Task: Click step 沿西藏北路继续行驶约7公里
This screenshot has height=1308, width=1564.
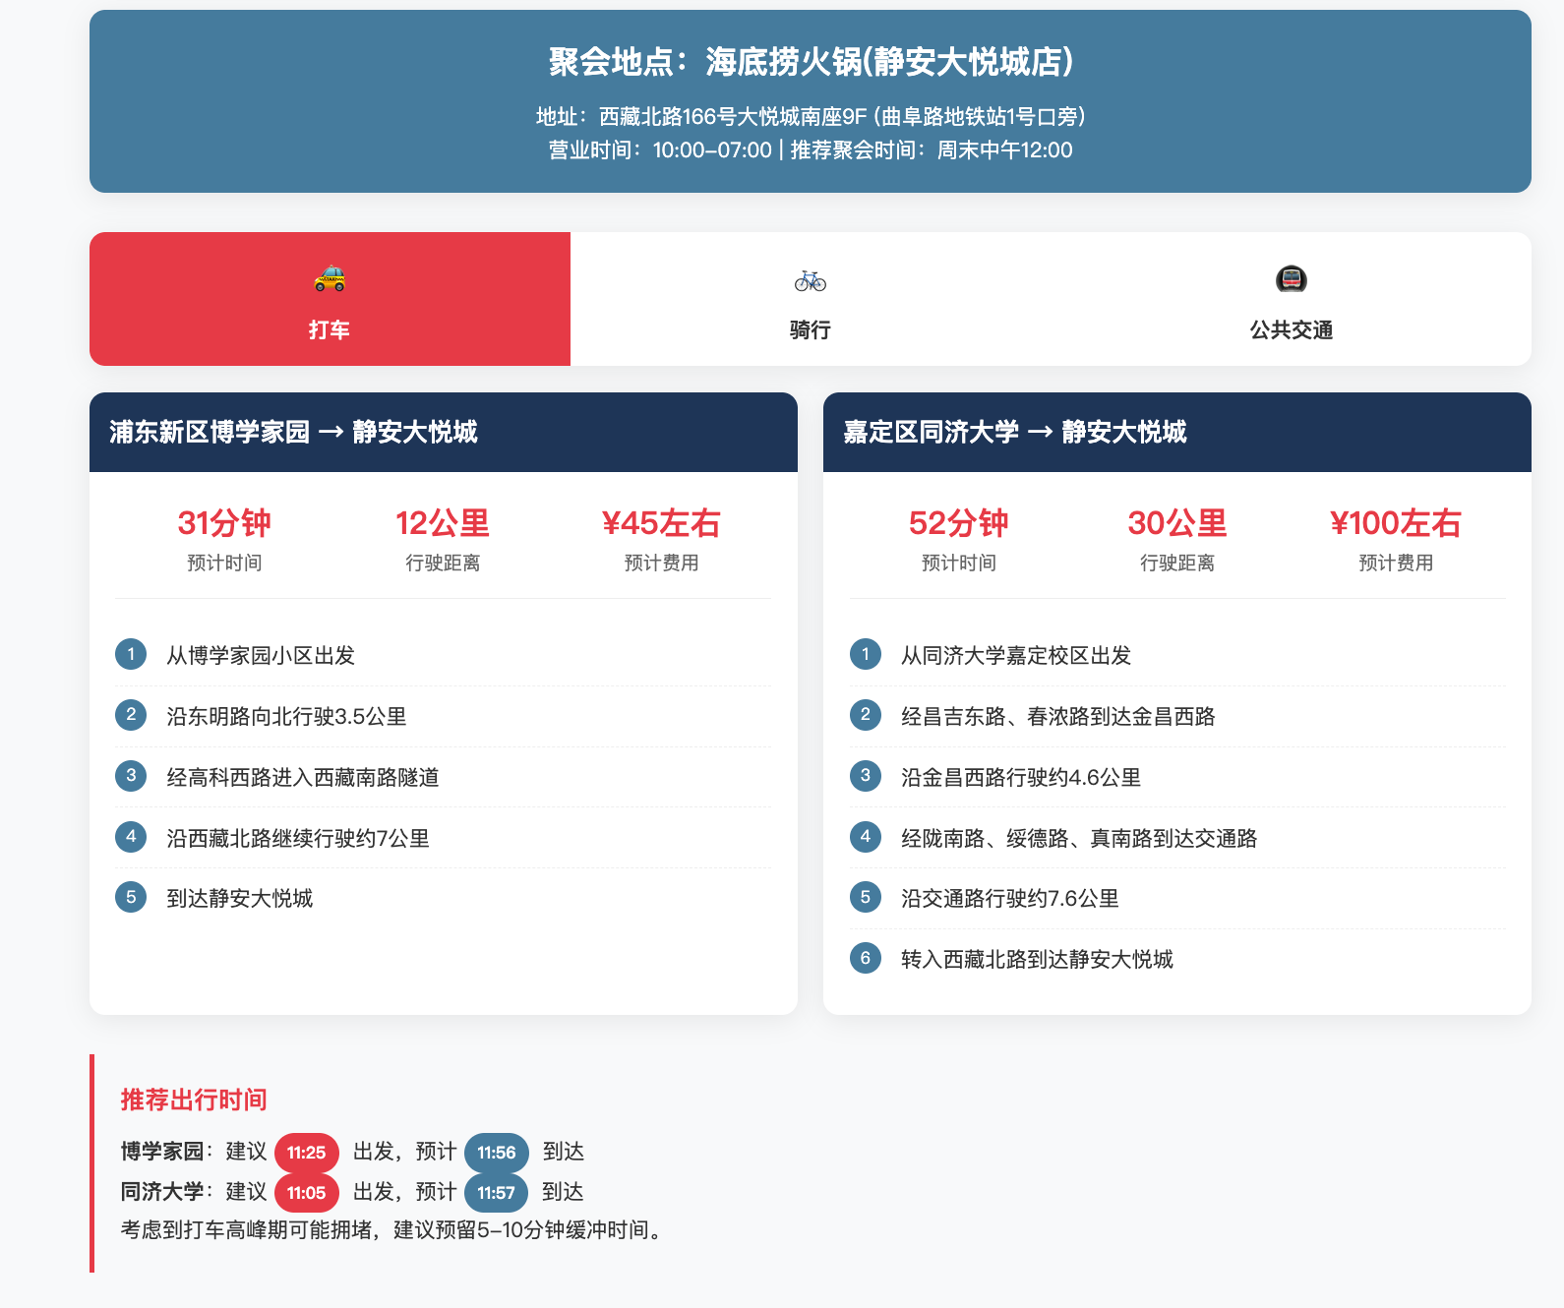Action: tap(443, 838)
